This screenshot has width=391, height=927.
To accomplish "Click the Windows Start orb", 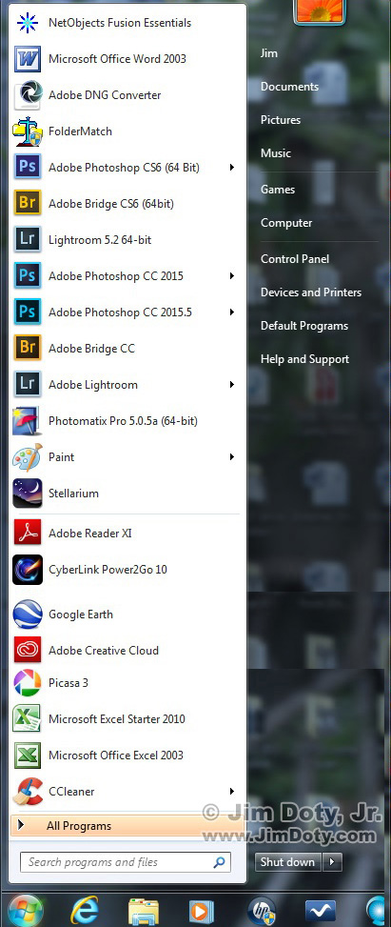I will coord(26,911).
